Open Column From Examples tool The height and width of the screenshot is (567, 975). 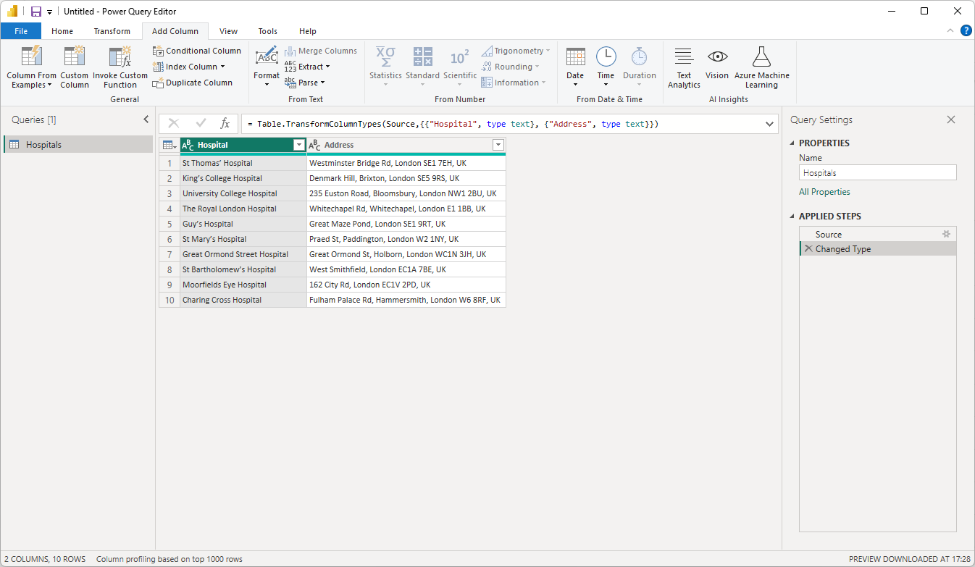[31, 57]
